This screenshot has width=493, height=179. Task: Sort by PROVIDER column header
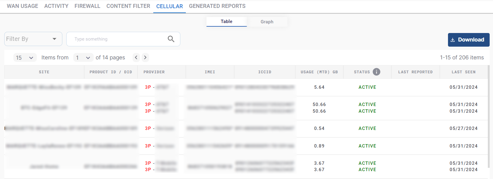[154, 72]
